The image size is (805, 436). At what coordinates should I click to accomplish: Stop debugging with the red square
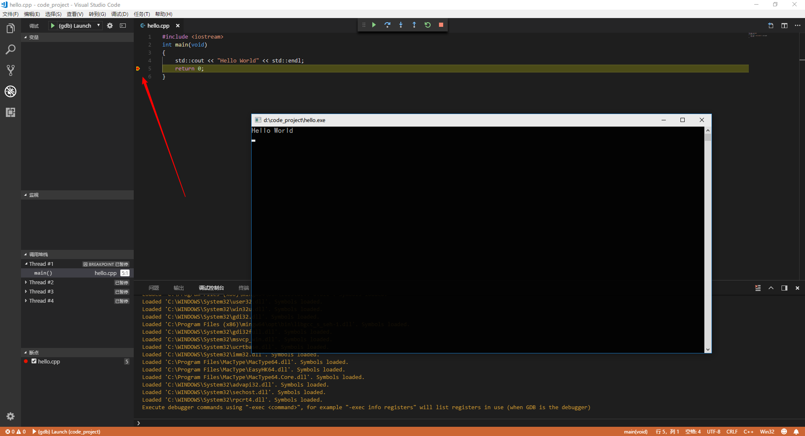click(x=441, y=25)
